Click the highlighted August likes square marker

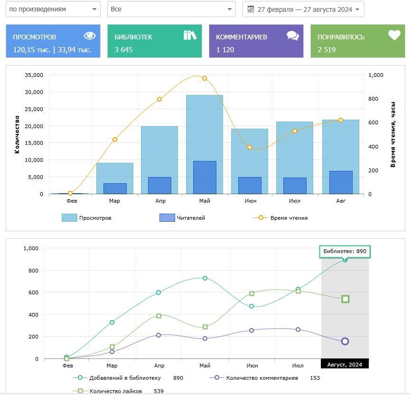tap(346, 299)
